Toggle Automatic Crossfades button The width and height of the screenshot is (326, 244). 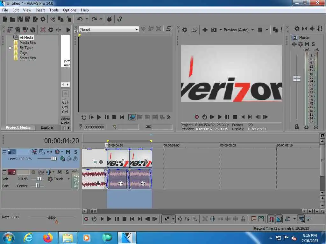[279, 219]
